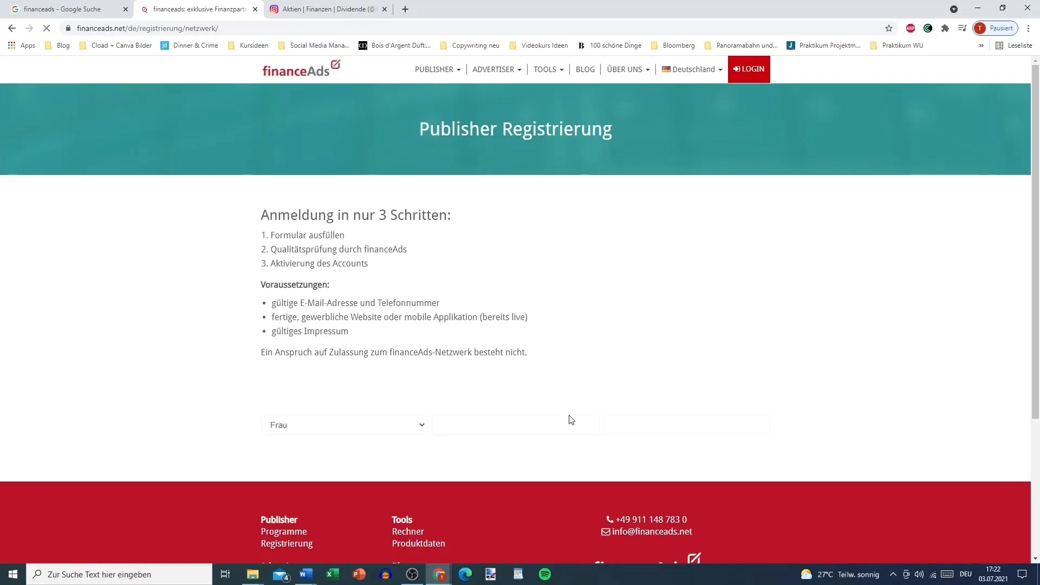Open the footer Programme link
The width and height of the screenshot is (1040, 585).
284,531
